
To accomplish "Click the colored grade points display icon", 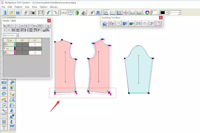I will pos(106,13).
